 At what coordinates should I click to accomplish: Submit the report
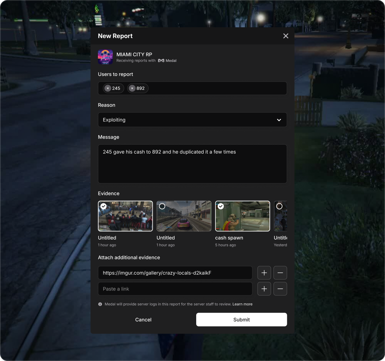242,320
